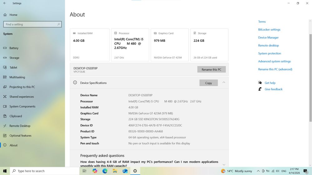Show hidden system tray icons
Viewport: 312px width, 175px height.
click(258, 171)
